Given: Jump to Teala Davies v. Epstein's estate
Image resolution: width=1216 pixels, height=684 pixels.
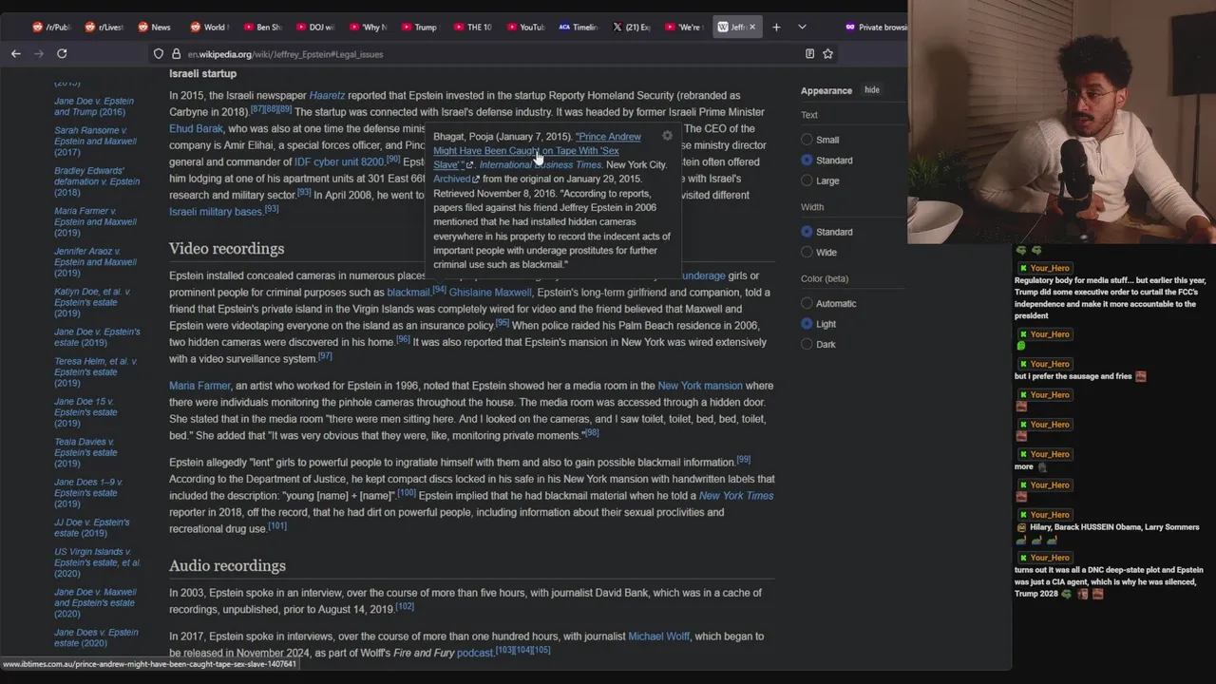Looking at the screenshot, I should pos(85,452).
